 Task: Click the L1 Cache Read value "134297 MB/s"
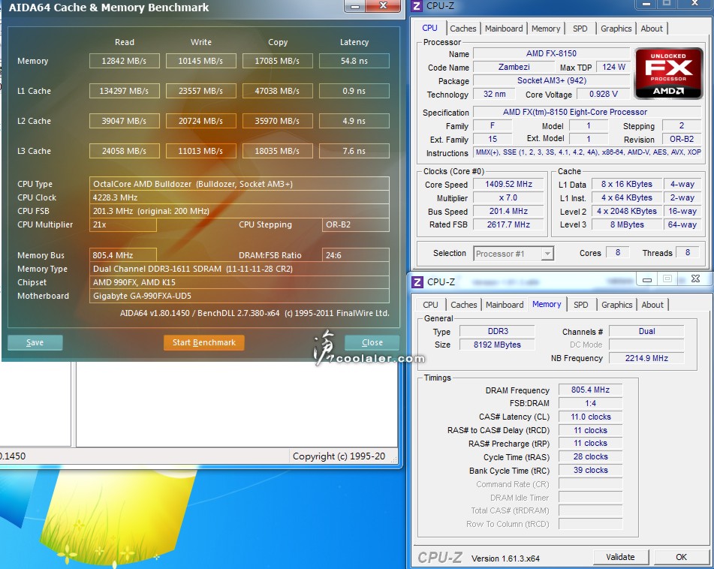click(x=125, y=91)
